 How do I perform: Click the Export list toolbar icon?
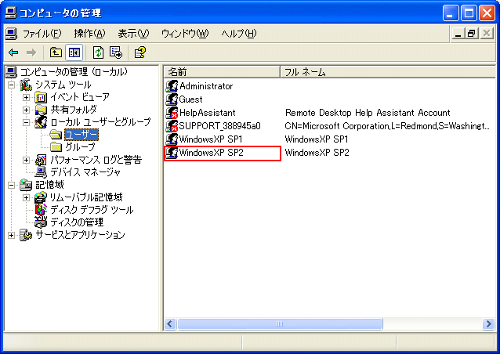pyautogui.click(x=116, y=52)
